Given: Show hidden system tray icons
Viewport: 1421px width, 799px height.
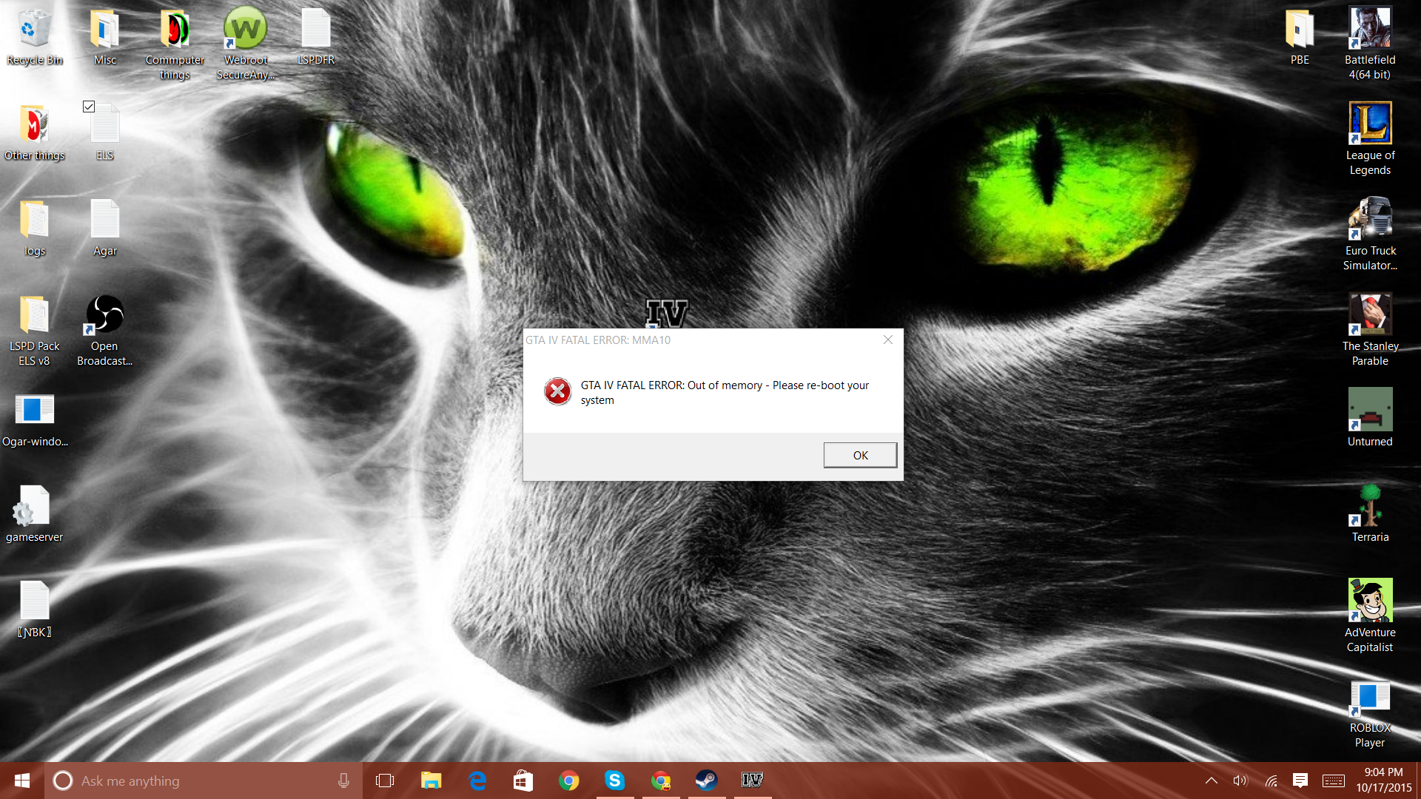Looking at the screenshot, I should click(1212, 781).
